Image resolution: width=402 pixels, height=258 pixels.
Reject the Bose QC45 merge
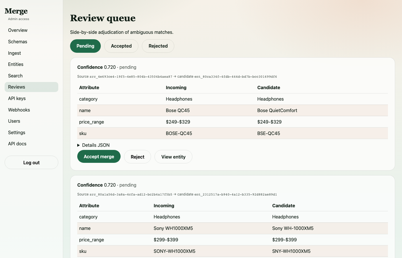click(x=138, y=157)
